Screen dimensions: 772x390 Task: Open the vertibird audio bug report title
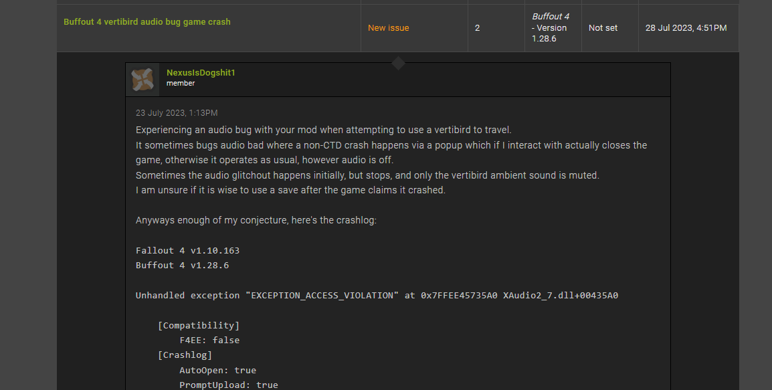pyautogui.click(x=147, y=22)
